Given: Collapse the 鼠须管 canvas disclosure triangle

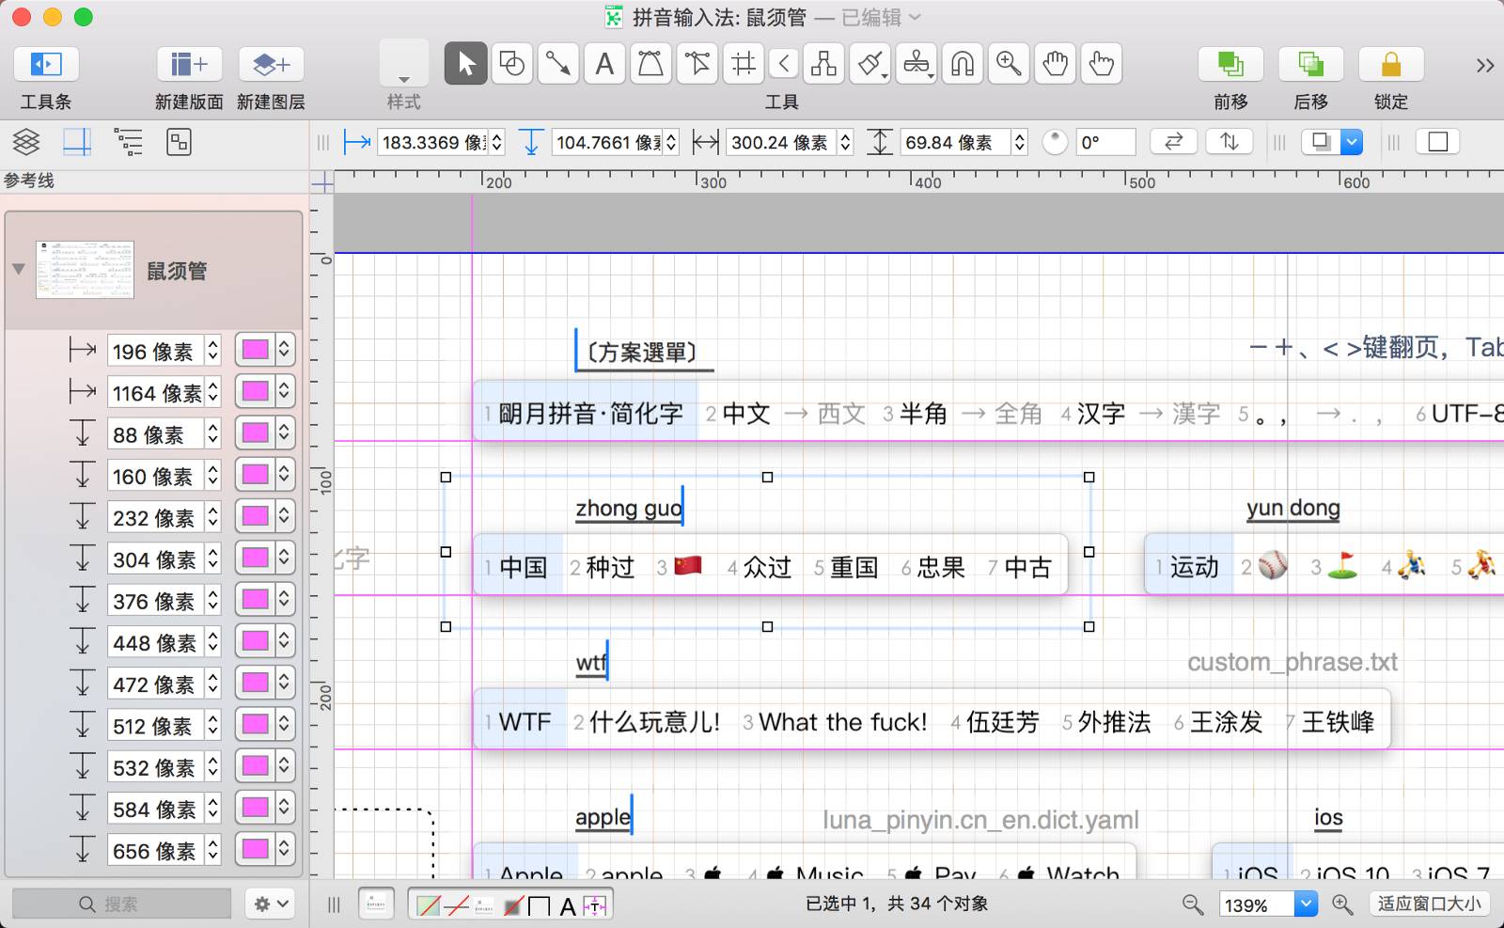Looking at the screenshot, I should (x=19, y=269).
